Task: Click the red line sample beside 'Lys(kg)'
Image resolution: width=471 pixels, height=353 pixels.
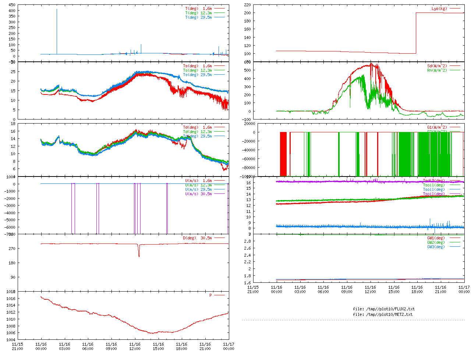Action: [x=455, y=8]
